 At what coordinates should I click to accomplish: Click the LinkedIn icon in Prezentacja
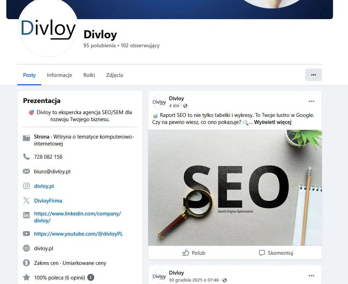coord(26,215)
